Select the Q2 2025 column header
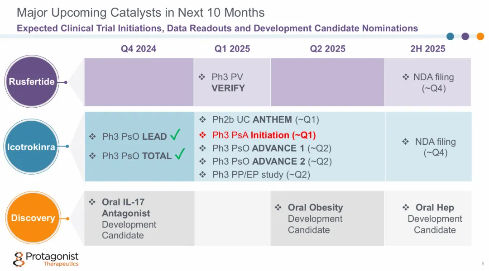This screenshot has width=489, height=271. coord(327,49)
